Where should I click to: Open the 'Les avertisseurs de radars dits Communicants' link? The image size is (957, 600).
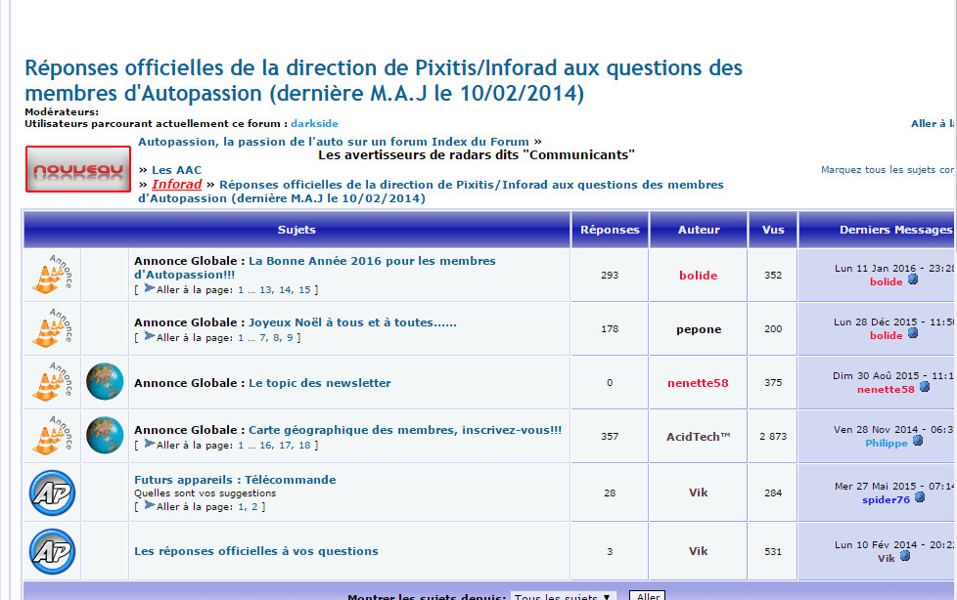click(x=477, y=154)
